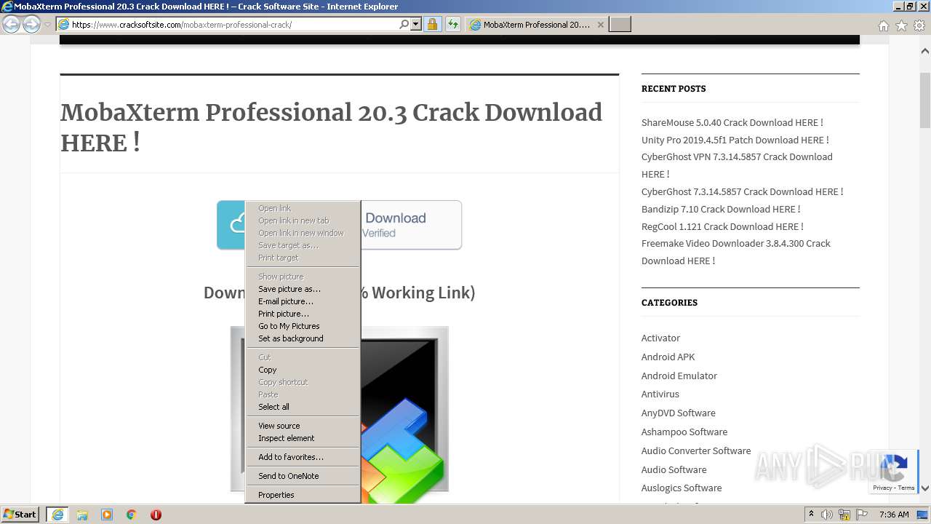Open the Audio Software category link
Screen dimensions: 931x524
click(674, 469)
